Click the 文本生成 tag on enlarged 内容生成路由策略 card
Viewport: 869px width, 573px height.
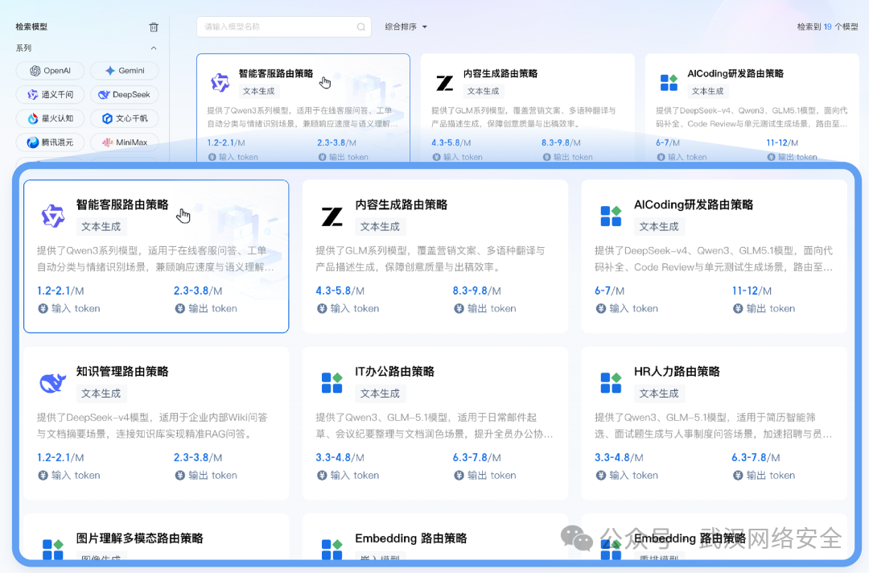coord(380,227)
